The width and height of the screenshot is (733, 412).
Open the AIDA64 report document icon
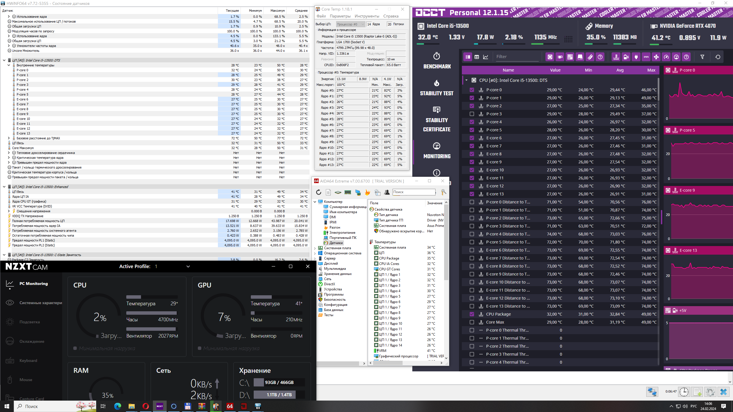[x=328, y=192]
